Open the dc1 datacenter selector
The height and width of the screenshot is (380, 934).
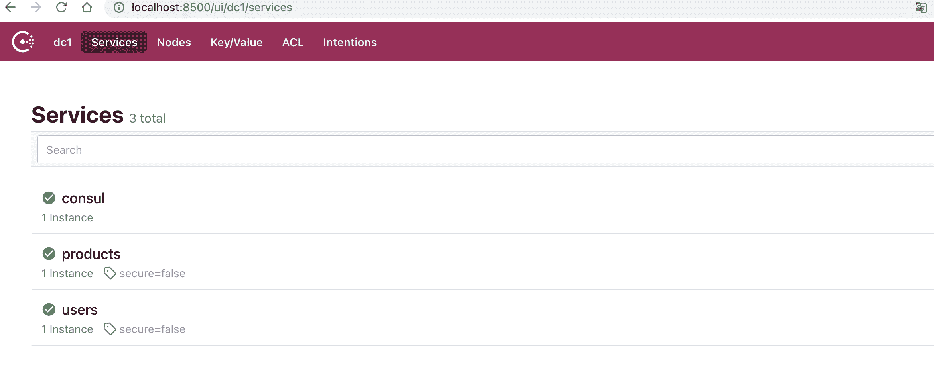tap(63, 42)
